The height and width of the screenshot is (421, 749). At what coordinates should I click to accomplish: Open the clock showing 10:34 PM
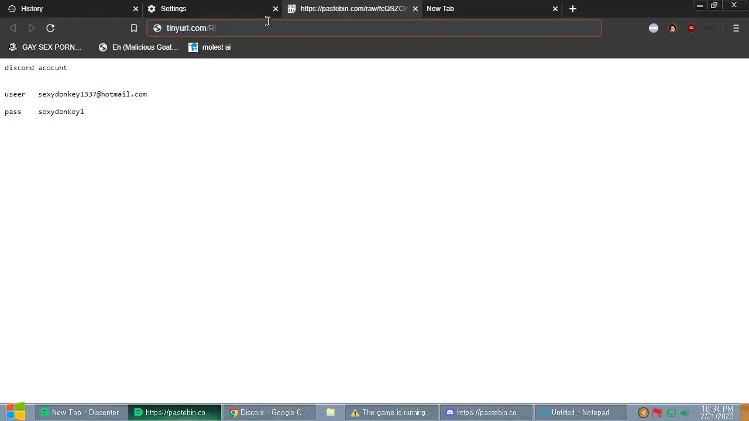click(x=717, y=413)
